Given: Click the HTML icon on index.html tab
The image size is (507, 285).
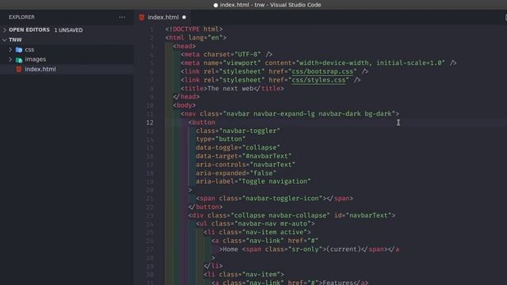Looking at the screenshot, I should point(142,17).
